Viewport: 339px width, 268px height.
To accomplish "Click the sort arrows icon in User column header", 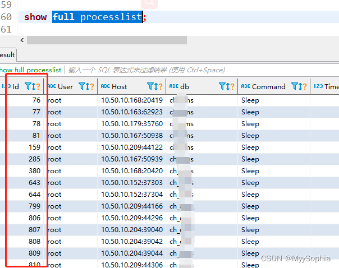I will pos(87,86).
